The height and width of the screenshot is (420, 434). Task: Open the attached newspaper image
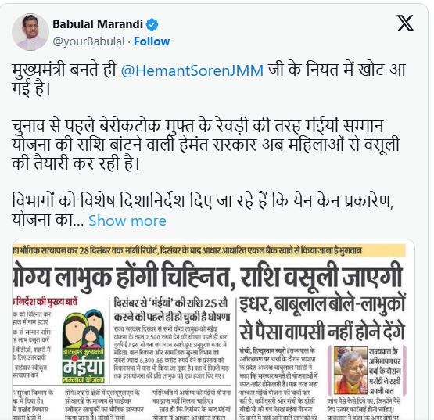213,329
